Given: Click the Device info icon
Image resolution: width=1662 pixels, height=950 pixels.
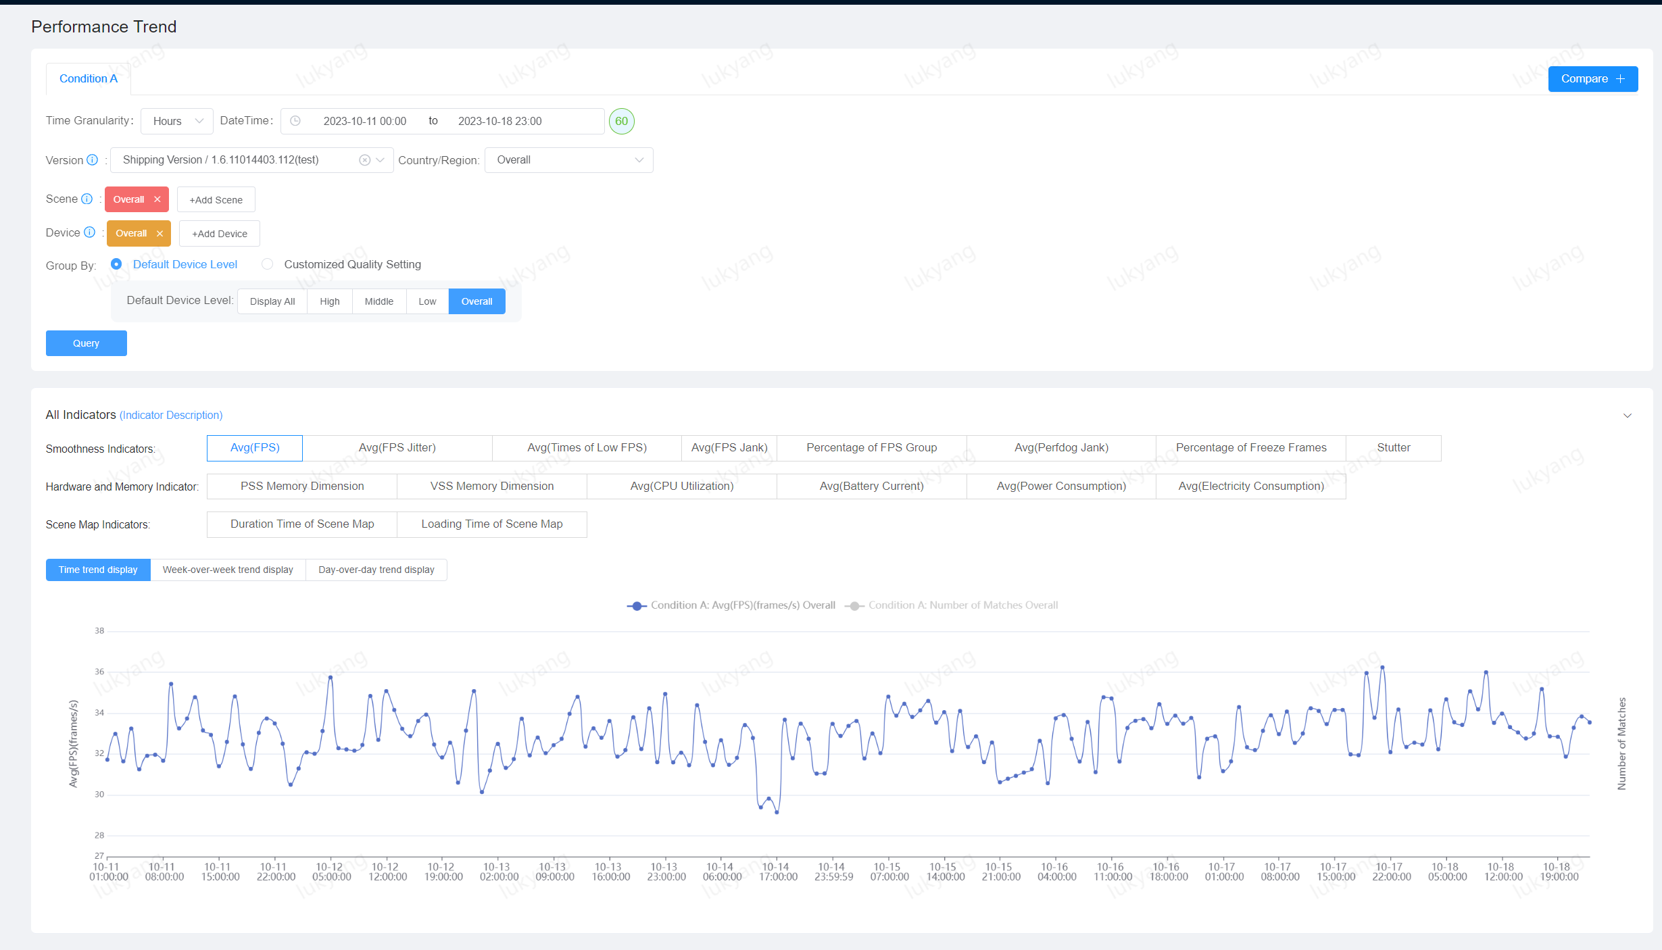Looking at the screenshot, I should tap(89, 232).
